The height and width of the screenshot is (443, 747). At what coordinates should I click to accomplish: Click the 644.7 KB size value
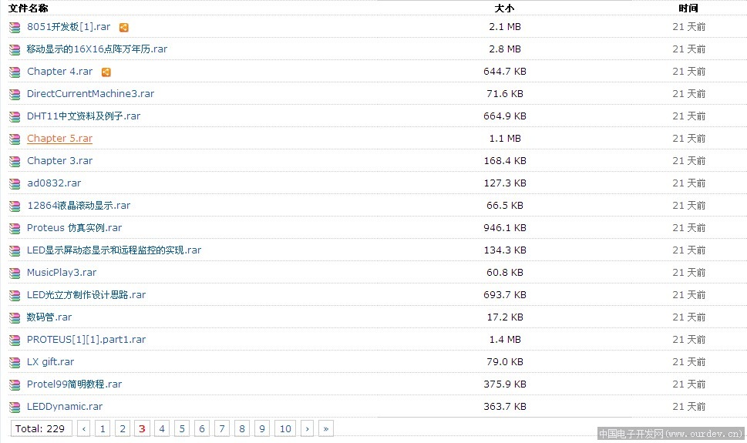coord(504,72)
